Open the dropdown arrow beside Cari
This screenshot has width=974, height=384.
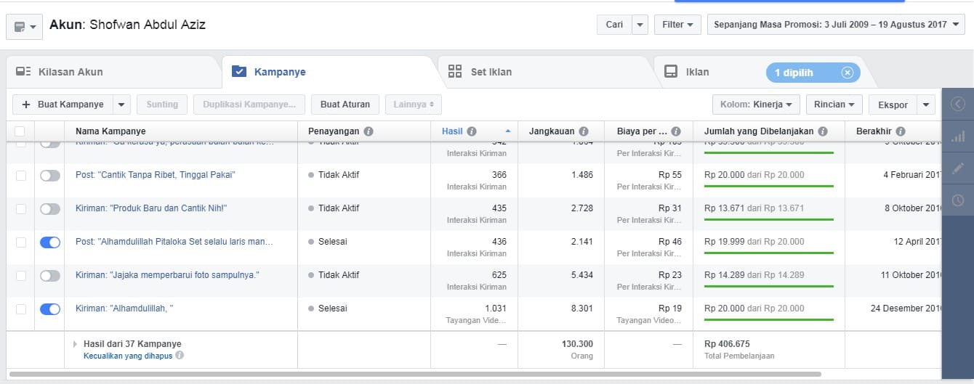(x=640, y=25)
